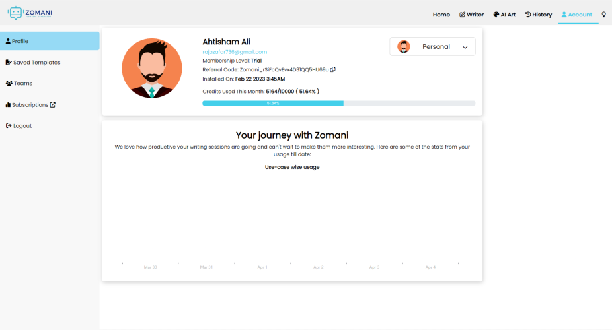Go to Home in the top navigation
The image size is (612, 330).
(x=441, y=15)
